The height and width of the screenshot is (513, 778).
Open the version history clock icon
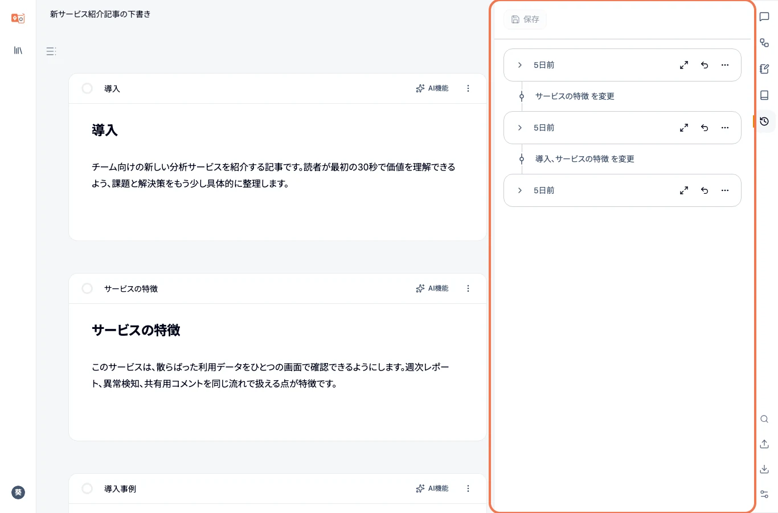tap(764, 121)
